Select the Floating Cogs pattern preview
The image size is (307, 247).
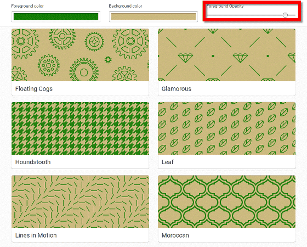click(x=80, y=55)
